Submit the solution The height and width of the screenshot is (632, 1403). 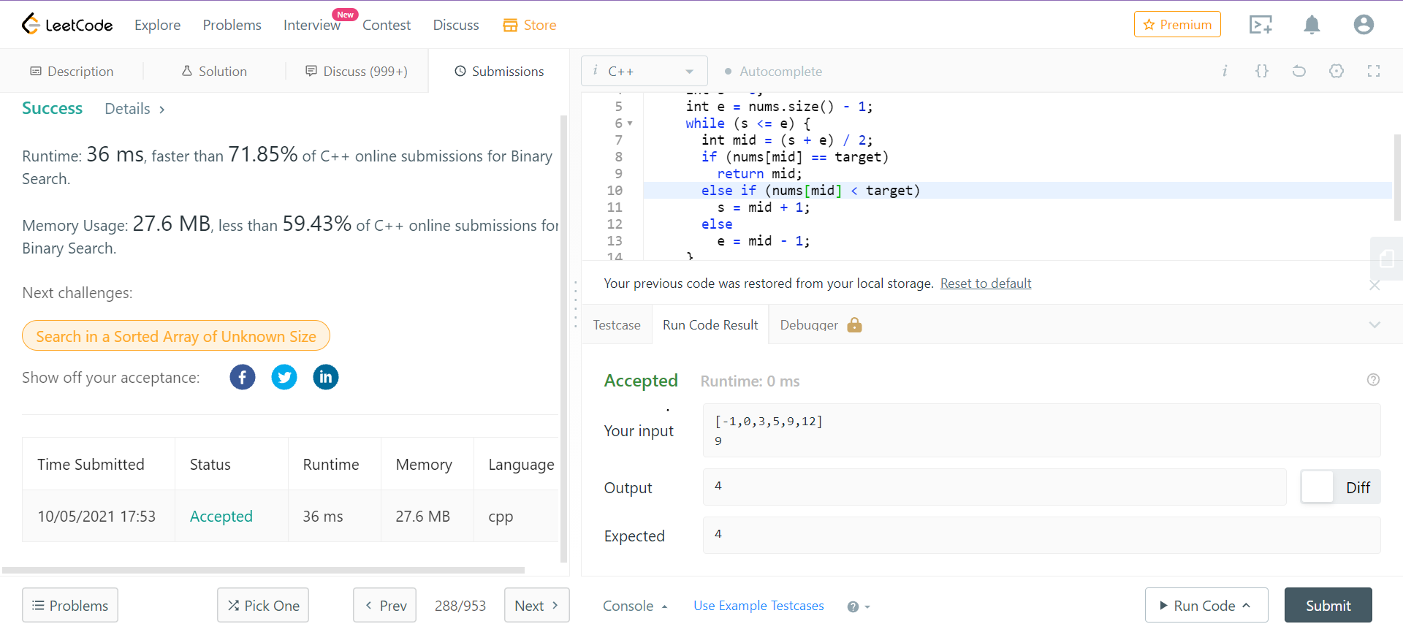click(1328, 605)
